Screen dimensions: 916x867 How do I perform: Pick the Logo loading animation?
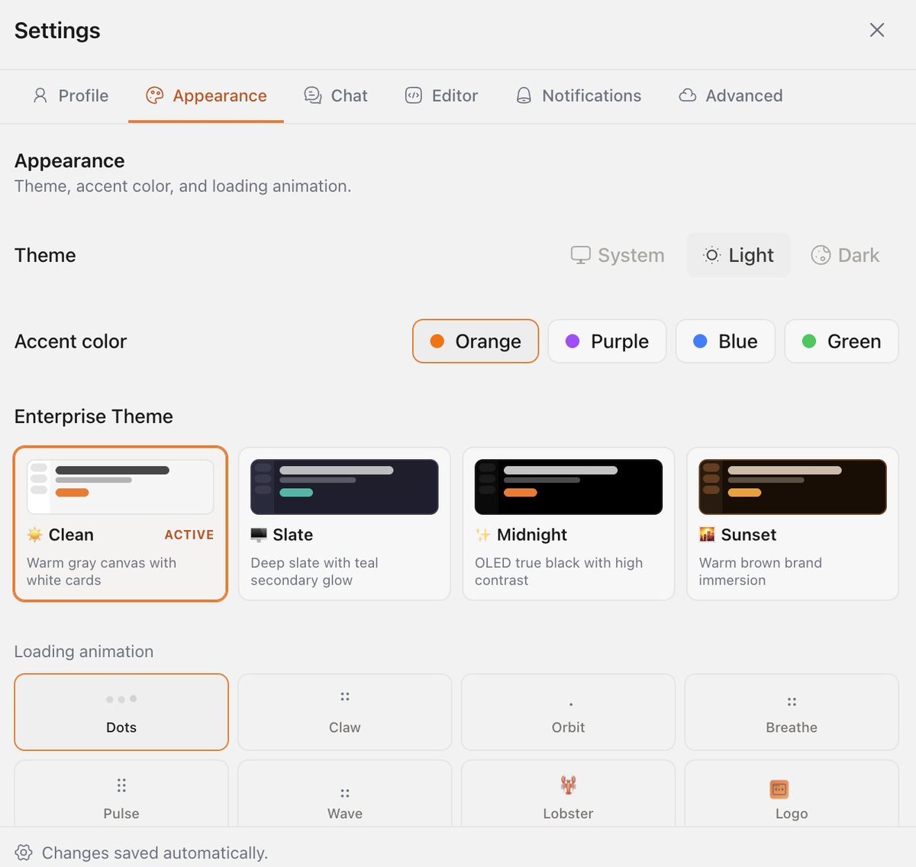[792, 794]
